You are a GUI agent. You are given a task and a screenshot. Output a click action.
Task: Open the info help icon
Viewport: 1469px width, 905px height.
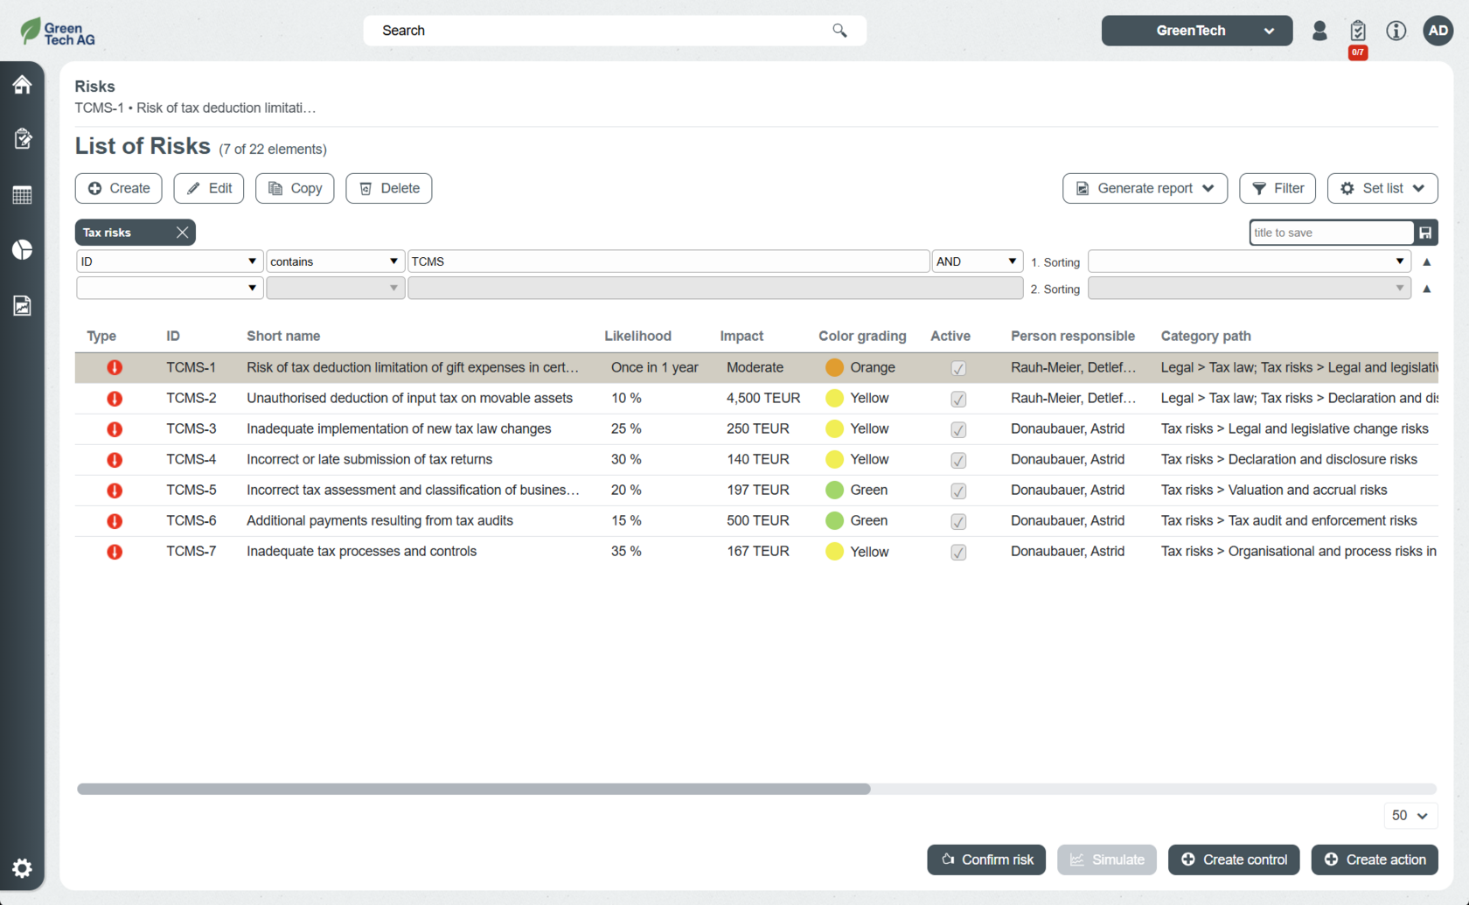click(x=1396, y=31)
